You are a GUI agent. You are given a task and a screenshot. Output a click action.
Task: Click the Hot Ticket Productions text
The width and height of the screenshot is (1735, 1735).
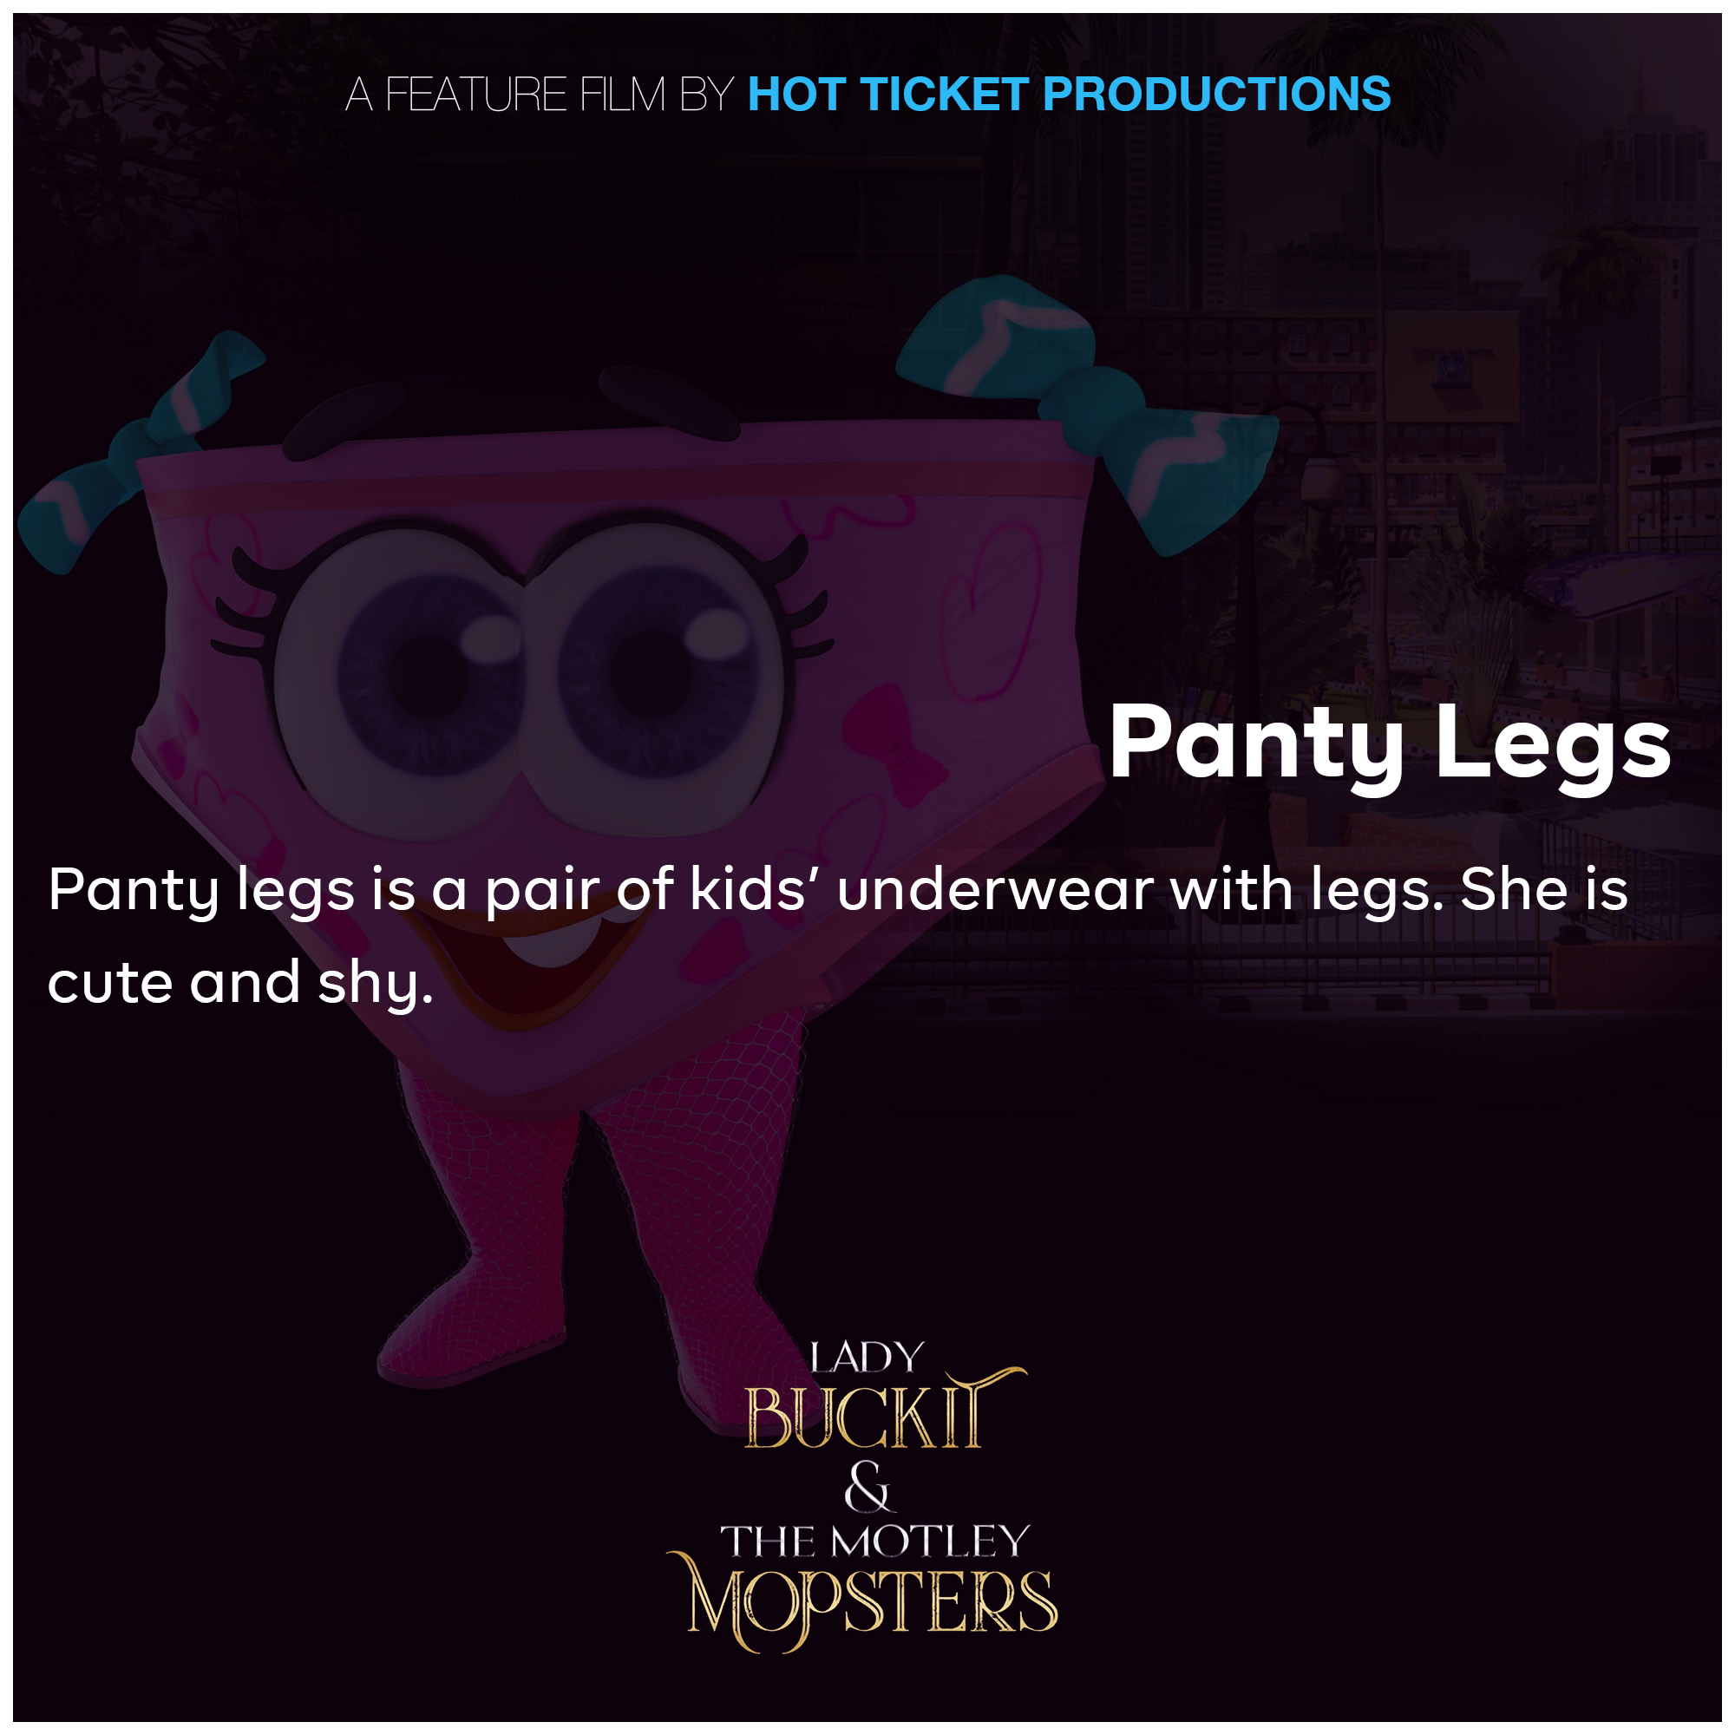coord(1069,95)
